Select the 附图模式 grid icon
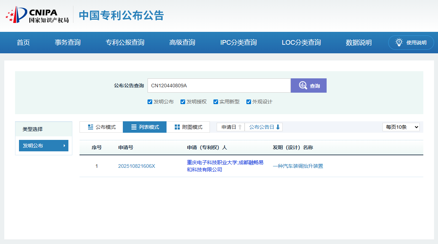This screenshot has height=244, width=438. [177, 127]
